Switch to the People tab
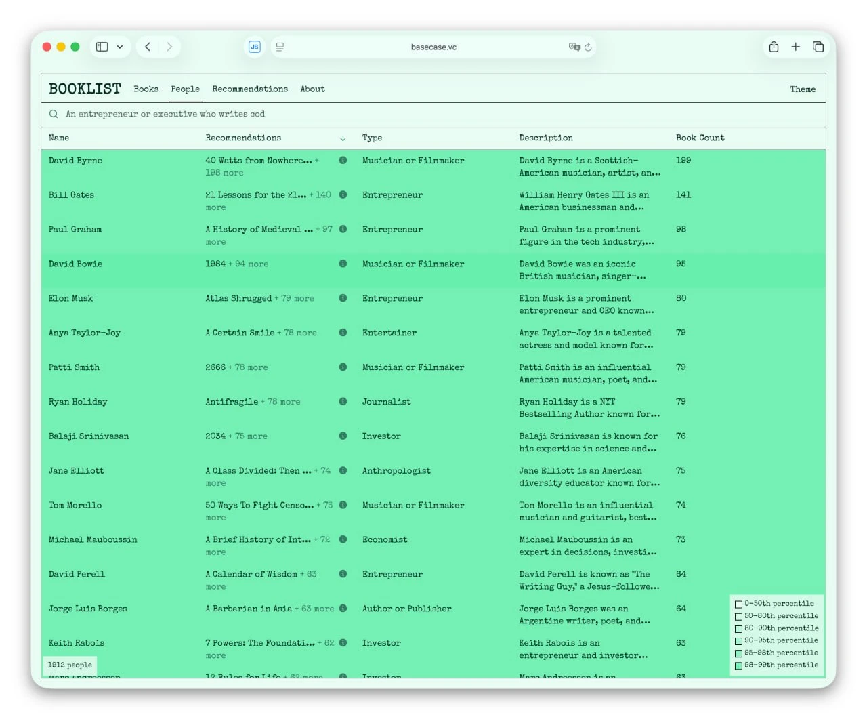Viewport: 867px width, 719px height. tap(186, 89)
